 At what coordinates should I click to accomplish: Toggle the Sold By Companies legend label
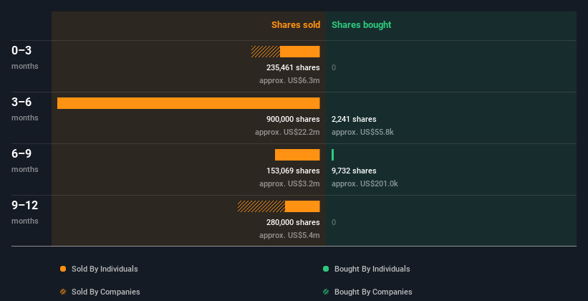coord(106,292)
